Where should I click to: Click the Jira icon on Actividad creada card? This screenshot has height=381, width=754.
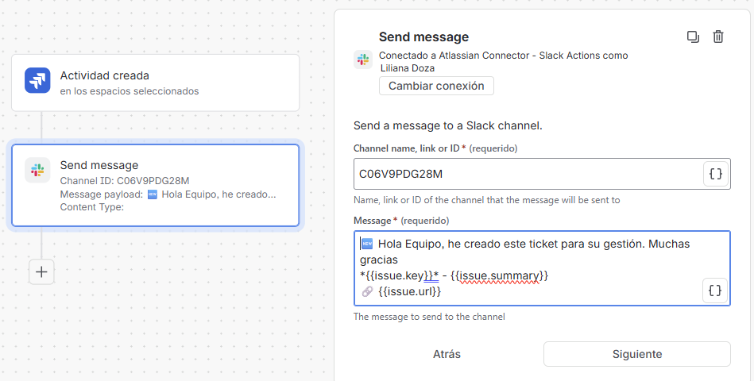pos(37,80)
